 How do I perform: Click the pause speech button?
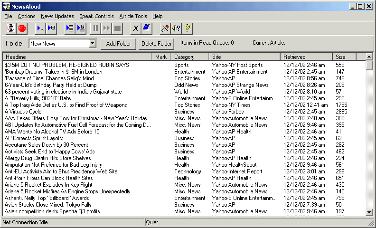pos(96,28)
